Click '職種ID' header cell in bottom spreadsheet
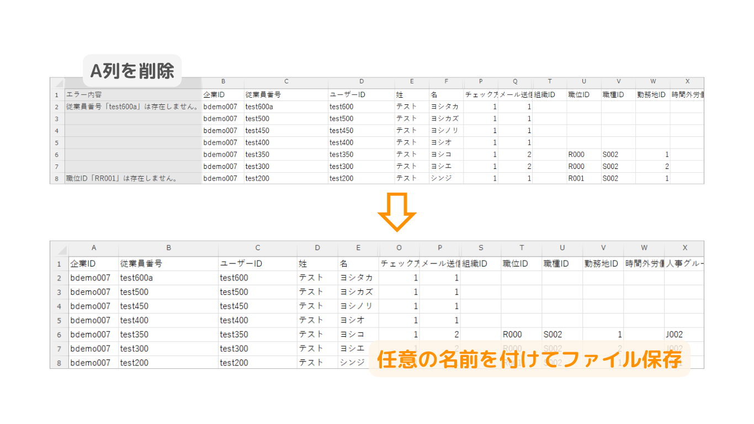The image size is (754, 424). (561, 264)
